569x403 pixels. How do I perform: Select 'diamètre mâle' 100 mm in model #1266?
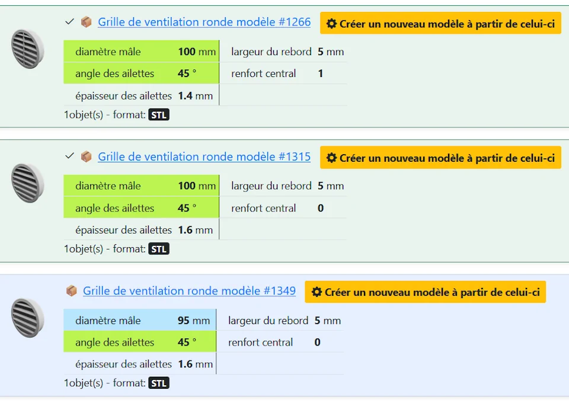[x=141, y=52]
